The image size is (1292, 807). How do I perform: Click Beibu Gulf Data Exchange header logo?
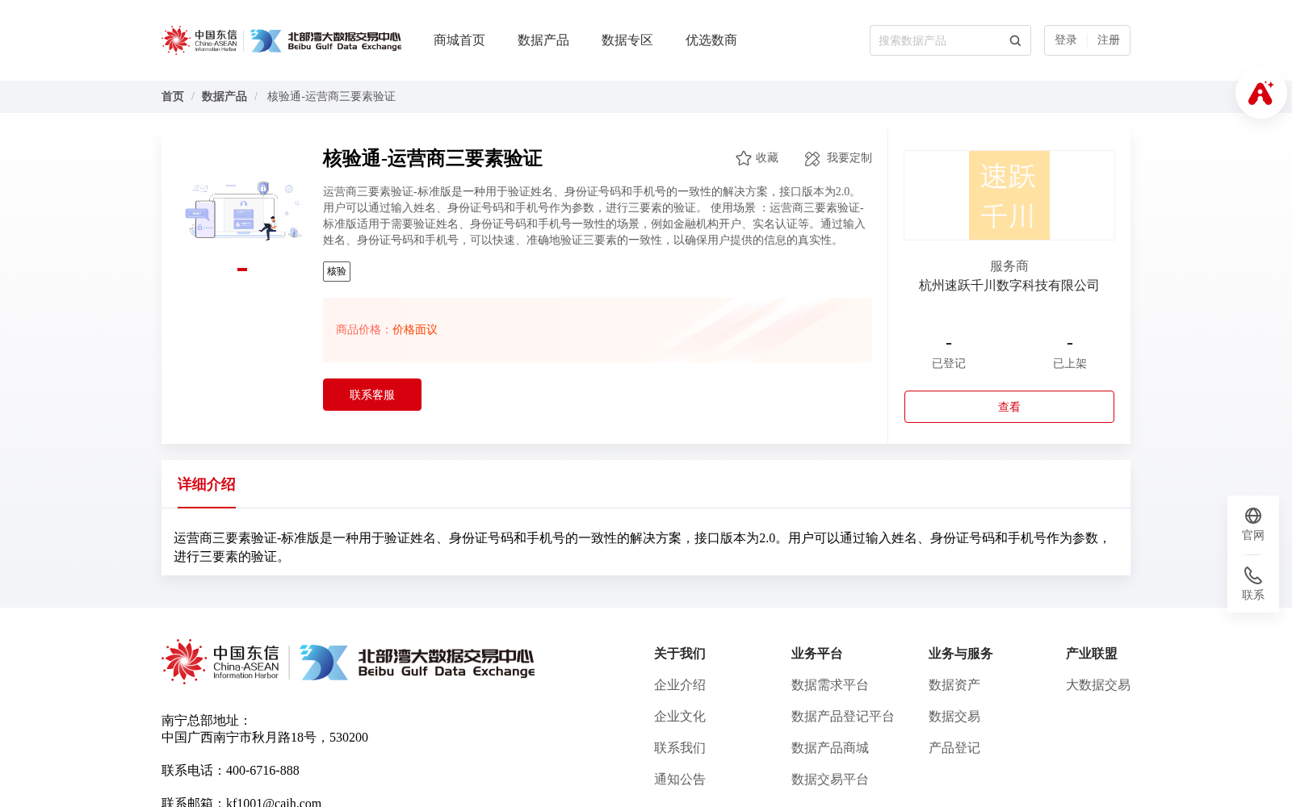tap(326, 40)
